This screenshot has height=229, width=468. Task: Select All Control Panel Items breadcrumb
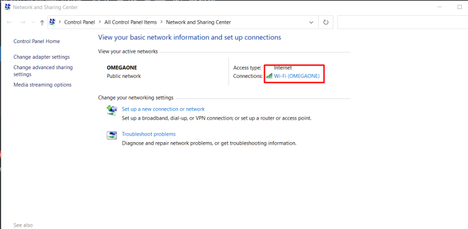[130, 22]
